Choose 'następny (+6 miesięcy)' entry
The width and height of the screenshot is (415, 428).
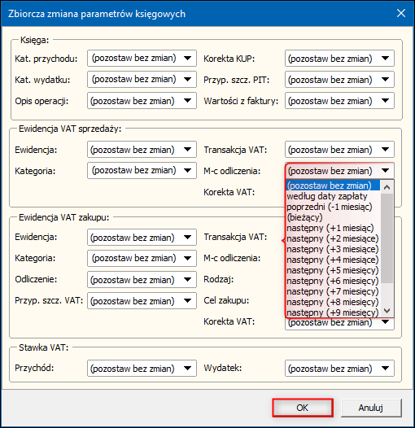[333, 281]
